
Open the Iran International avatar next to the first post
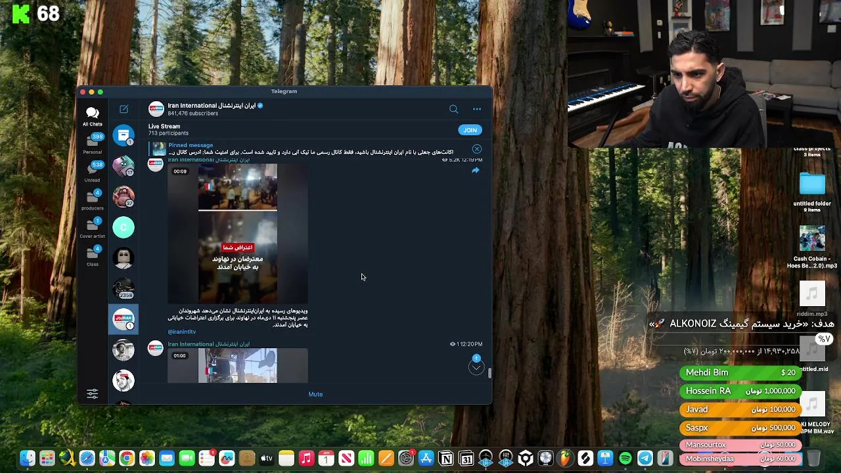[156, 164]
